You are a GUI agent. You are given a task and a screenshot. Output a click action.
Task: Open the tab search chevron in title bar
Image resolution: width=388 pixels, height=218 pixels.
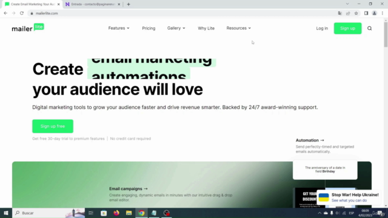tap(347, 4)
